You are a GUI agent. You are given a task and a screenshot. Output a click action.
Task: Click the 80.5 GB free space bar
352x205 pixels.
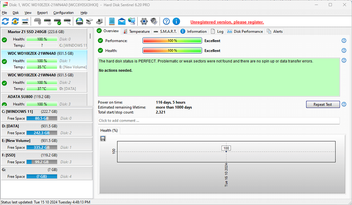(x=42, y=118)
